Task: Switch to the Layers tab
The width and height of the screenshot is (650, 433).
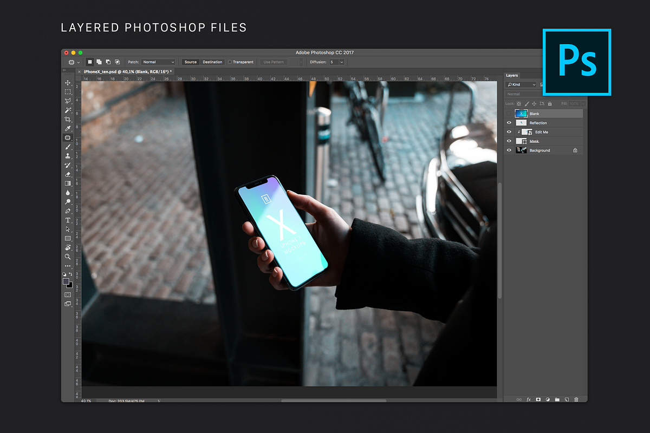Action: pos(512,76)
